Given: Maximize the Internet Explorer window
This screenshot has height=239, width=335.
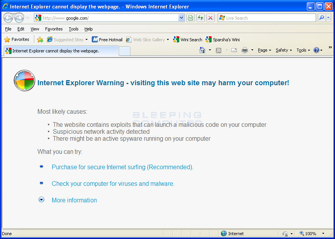Looking at the screenshot, I should coord(320,7).
